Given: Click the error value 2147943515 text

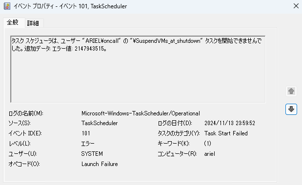Looking at the screenshot, I should pos(89,49).
